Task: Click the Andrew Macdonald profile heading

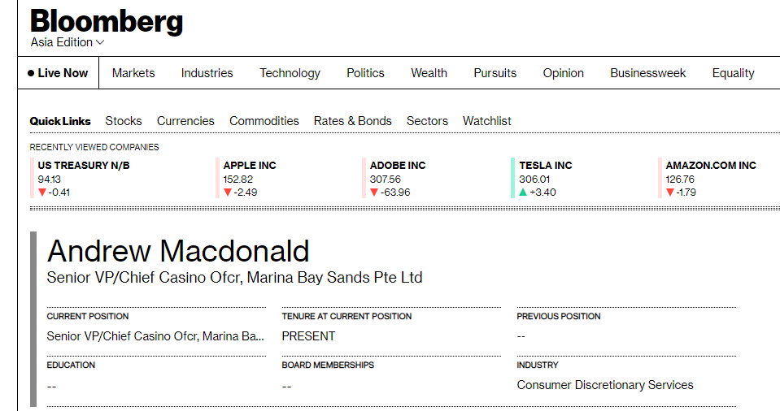Action: pos(178,251)
